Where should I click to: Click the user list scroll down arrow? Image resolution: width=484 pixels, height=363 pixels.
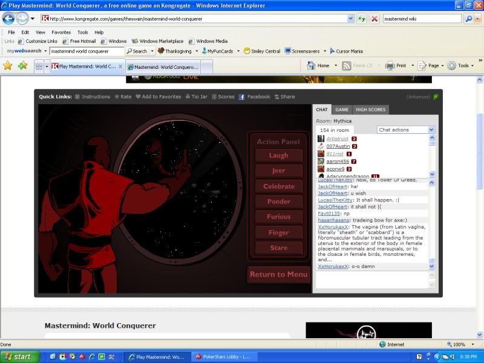click(x=432, y=174)
